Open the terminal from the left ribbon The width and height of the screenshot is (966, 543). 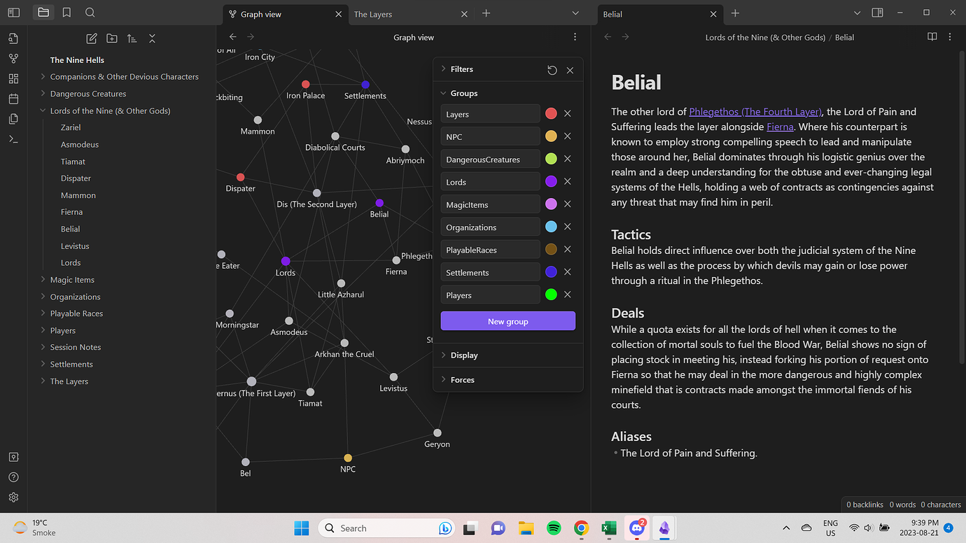point(13,139)
